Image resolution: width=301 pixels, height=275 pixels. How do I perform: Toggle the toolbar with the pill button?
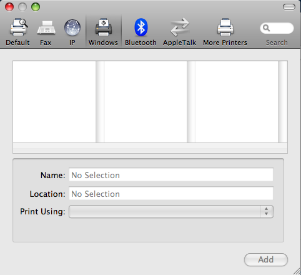tap(289, 7)
